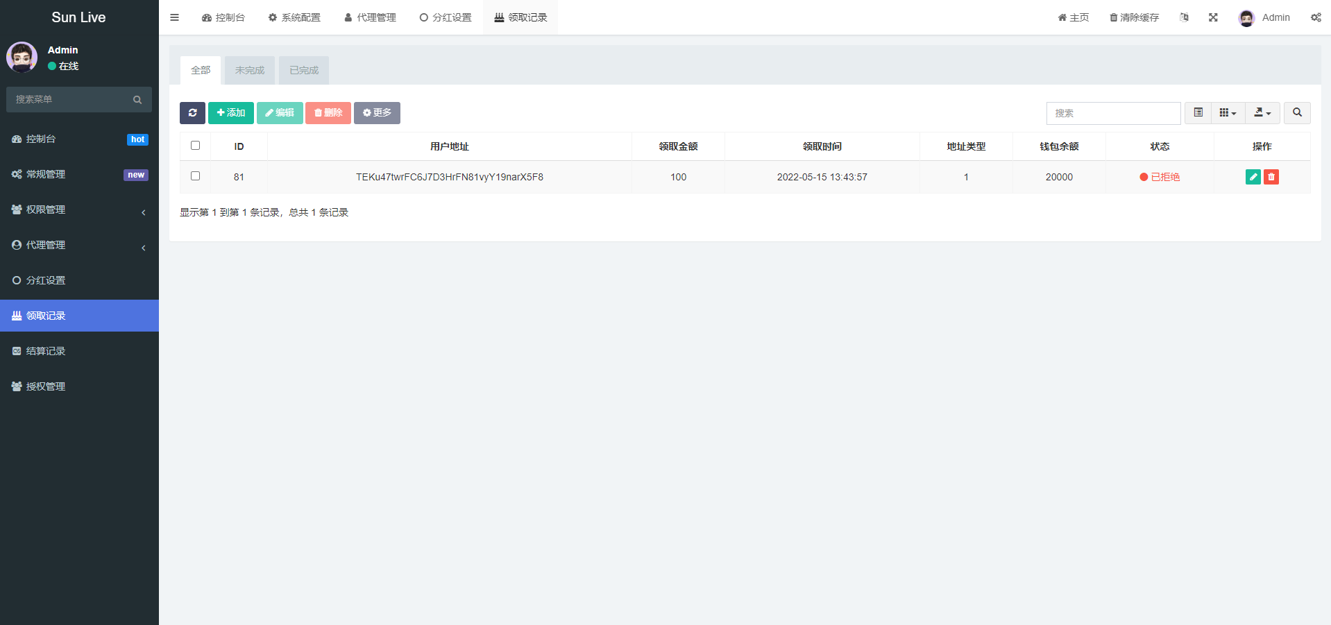Open 代理管理 tab in top navigation
Image resolution: width=1331 pixels, height=625 pixels.
click(x=370, y=17)
